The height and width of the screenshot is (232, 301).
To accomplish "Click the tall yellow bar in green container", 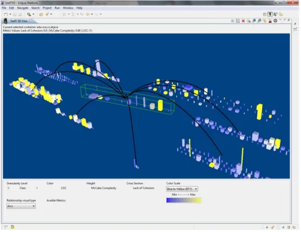I will (160, 105).
